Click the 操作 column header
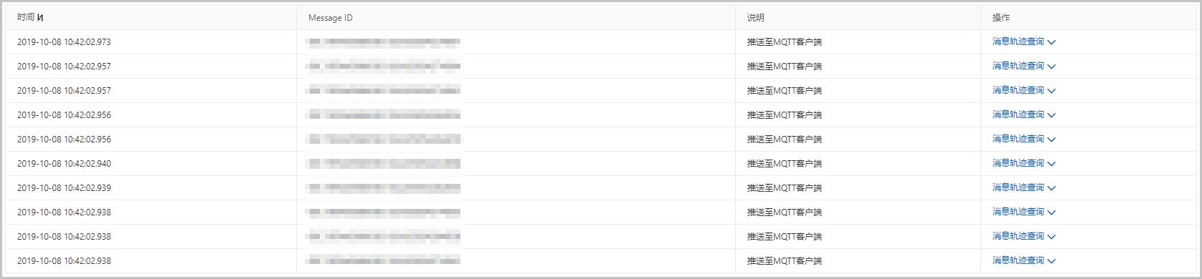The width and height of the screenshot is (1202, 279). tap(1001, 18)
